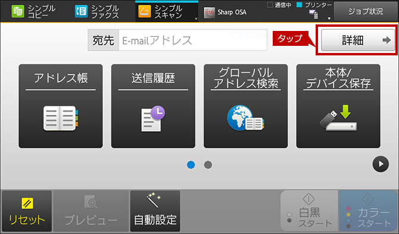Click the E-mailアドレス destination field
This screenshot has width=399, height=234.
point(193,40)
